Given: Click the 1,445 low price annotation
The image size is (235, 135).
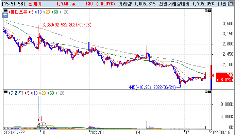Looking at the screenshot, I should pyautogui.click(x=150, y=87).
